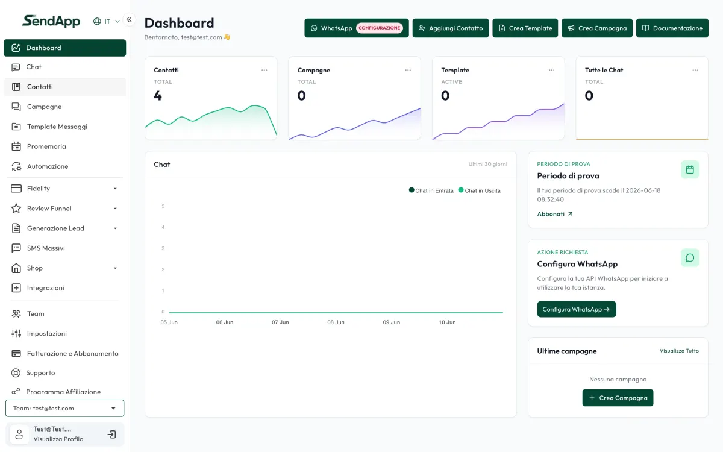Open Template card three-dot menu
The width and height of the screenshot is (723, 452).
(x=551, y=70)
